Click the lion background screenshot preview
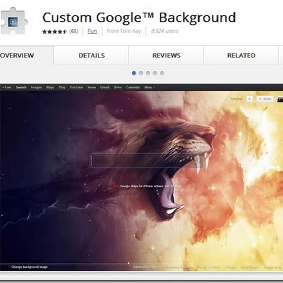283x283 pixels. (x=141, y=178)
